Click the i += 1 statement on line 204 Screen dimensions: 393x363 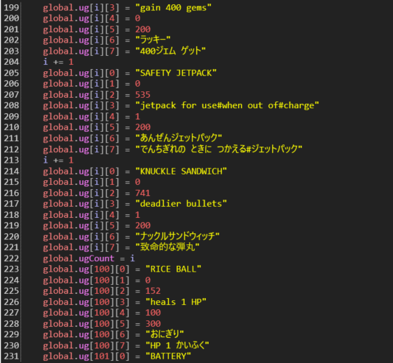(x=58, y=62)
